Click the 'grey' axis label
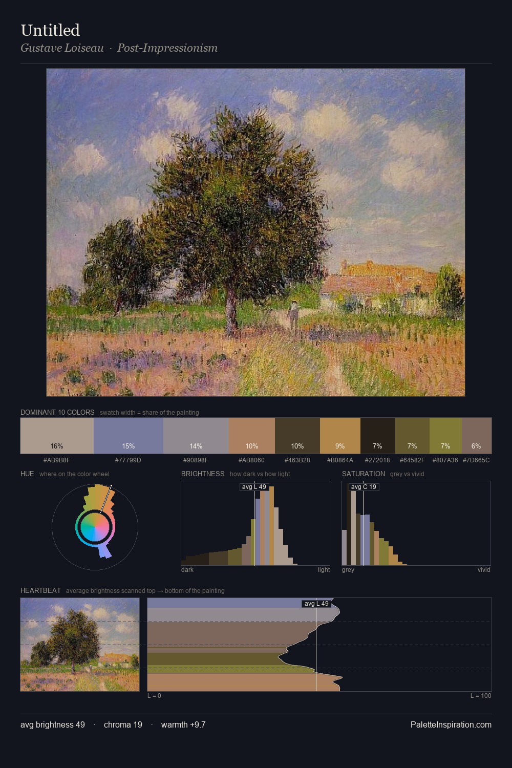Viewport: 512px width, 768px height. [x=348, y=570]
